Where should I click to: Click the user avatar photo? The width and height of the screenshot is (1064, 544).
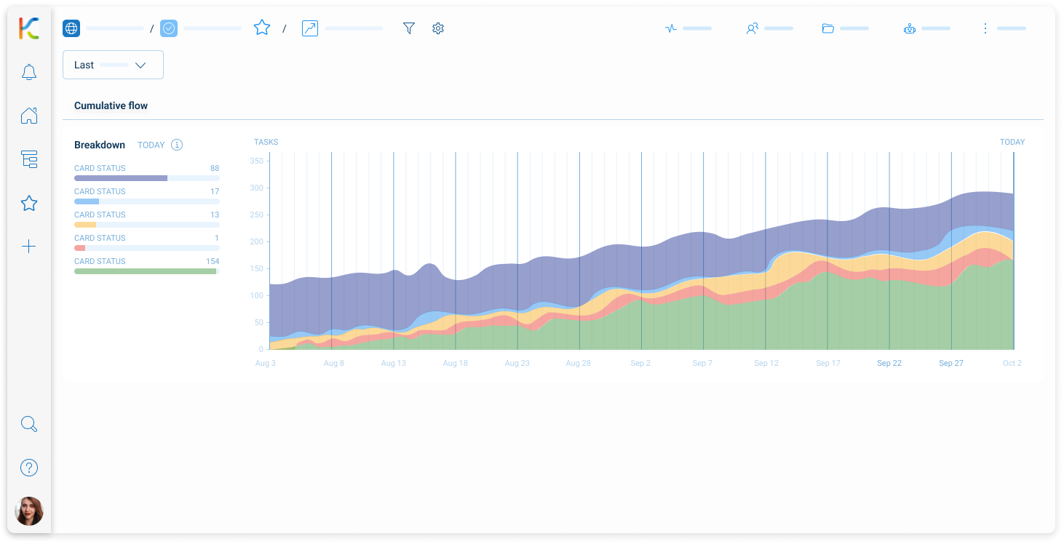[29, 511]
